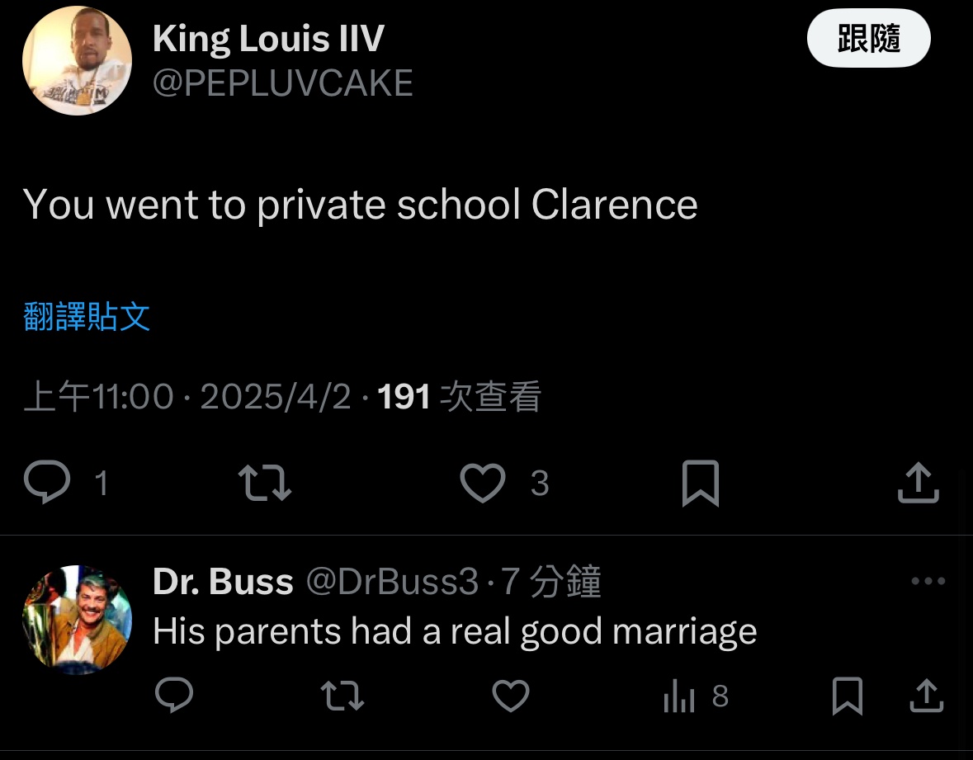Bookmark Dr. Buss's reply
The height and width of the screenshot is (760, 973).
pos(847,696)
